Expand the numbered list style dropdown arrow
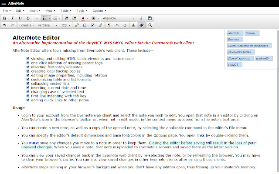The height and width of the screenshot is (174, 279). (x=60, y=18)
